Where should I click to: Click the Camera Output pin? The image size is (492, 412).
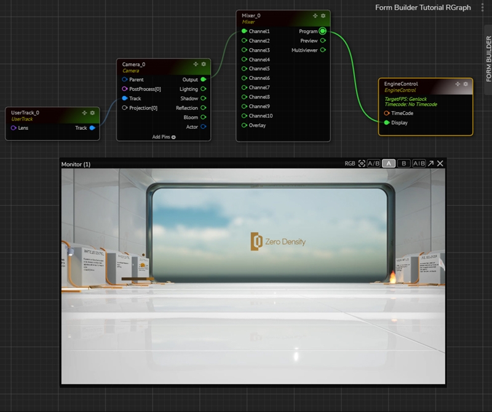[204, 79]
